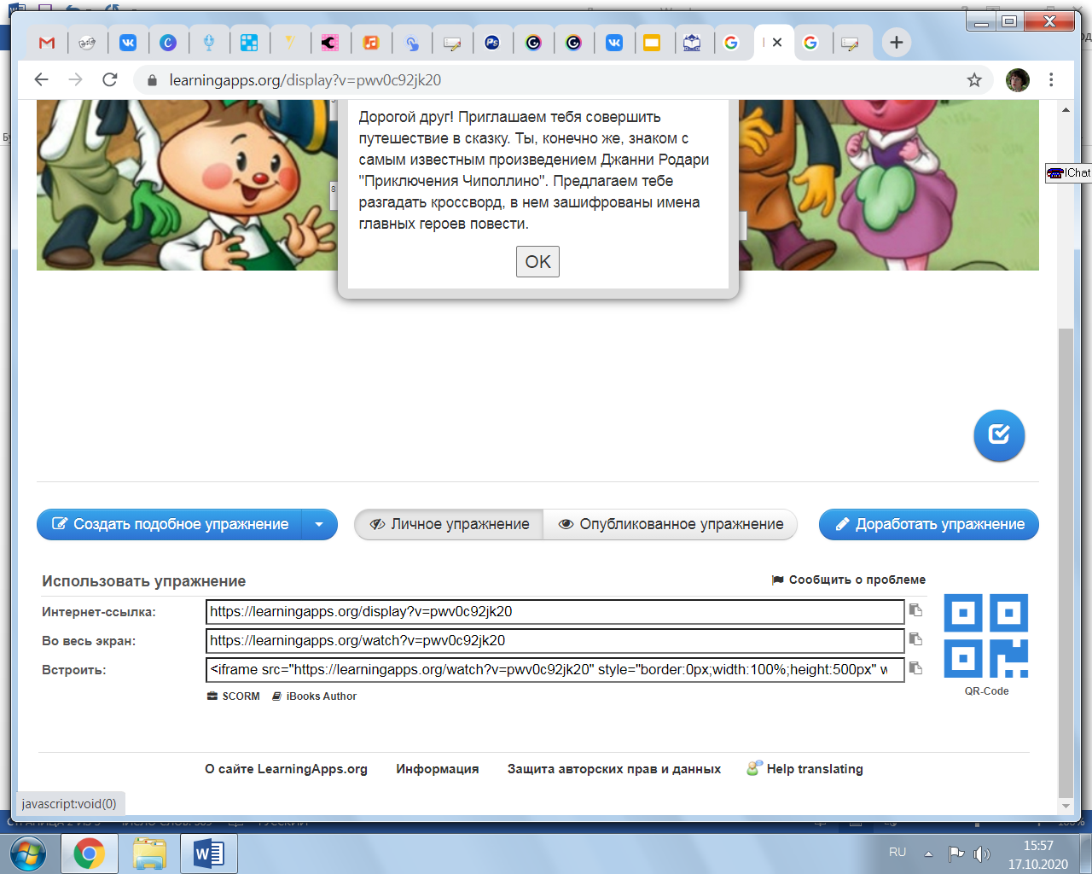Copy the Во весь экран link
The image size is (1092, 874).
(x=916, y=639)
